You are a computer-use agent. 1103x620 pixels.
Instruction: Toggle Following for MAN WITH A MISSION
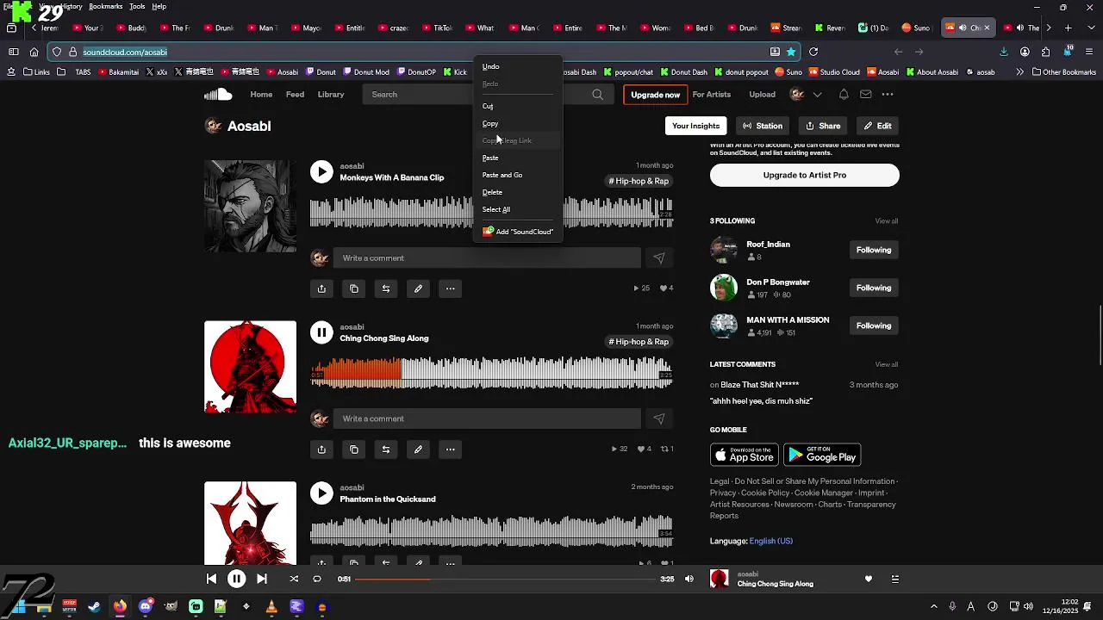(873, 325)
